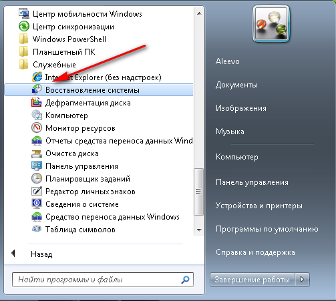Click the Отчеты средства переноса данных icon
The image size is (336, 301).
coord(37,141)
